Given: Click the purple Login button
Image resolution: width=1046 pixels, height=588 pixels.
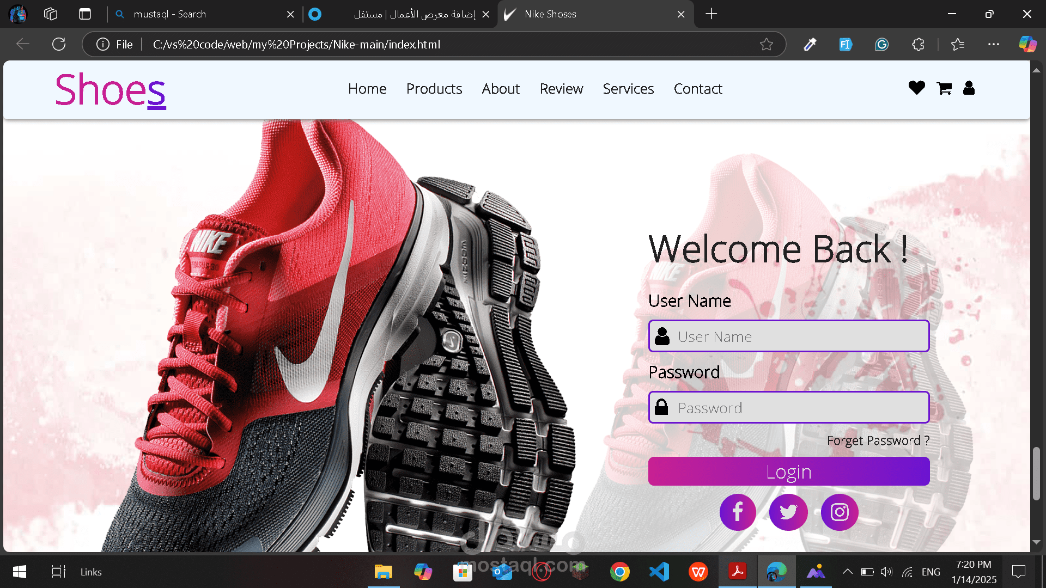Looking at the screenshot, I should click(788, 471).
